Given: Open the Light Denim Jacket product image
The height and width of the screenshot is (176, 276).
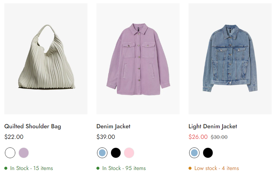Looking at the screenshot, I should (x=230, y=59).
